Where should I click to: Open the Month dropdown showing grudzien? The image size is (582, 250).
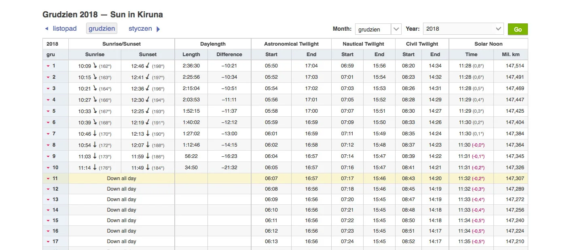tap(378, 29)
